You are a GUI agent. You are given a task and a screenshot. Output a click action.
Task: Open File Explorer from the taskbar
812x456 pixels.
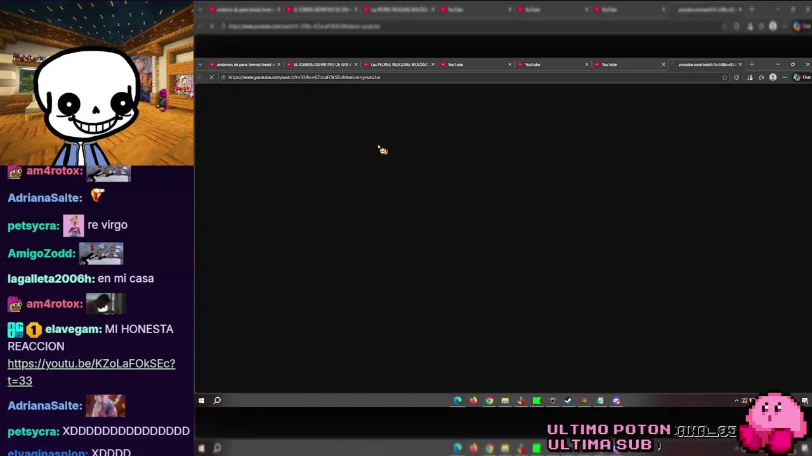coord(505,400)
